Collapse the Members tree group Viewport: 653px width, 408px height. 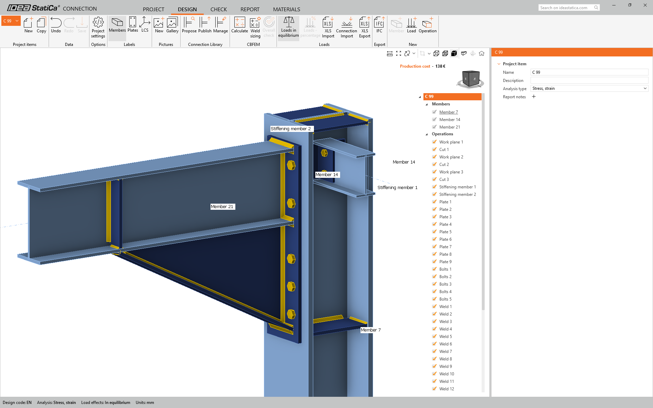(x=426, y=104)
